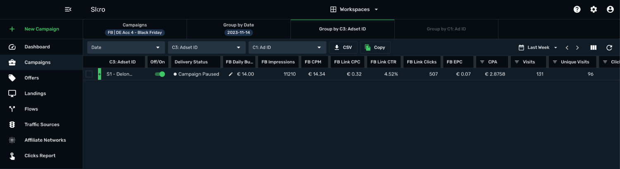Image resolution: width=620 pixels, height=169 pixels.
Task: Click the € 14.00 daily budget value
Action: click(x=246, y=74)
